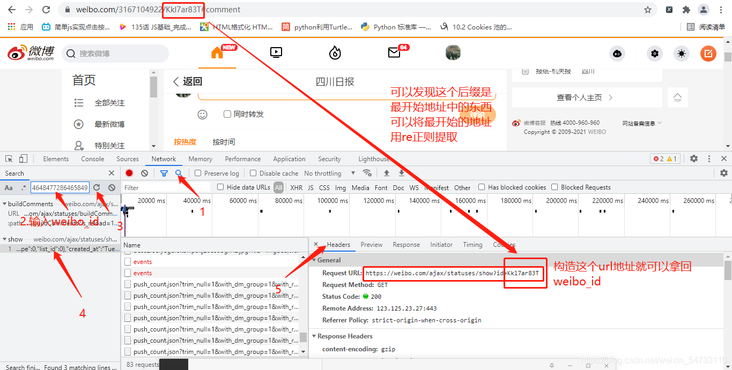Image resolution: width=732 pixels, height=370 pixels.
Task: Check the 同时转发 checkbox
Action: (227, 114)
